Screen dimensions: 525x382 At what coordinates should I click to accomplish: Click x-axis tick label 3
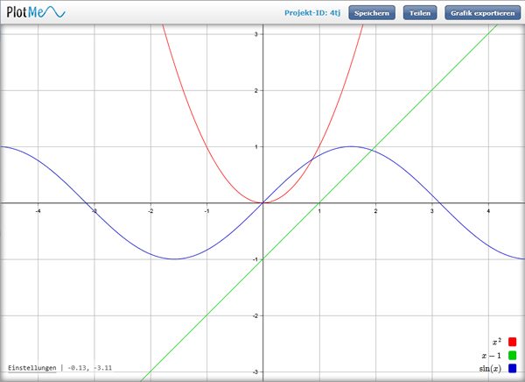tap(432, 211)
